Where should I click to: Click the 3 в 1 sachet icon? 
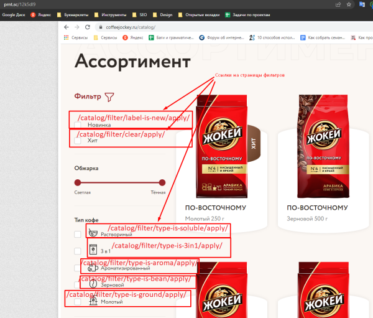click(x=93, y=250)
